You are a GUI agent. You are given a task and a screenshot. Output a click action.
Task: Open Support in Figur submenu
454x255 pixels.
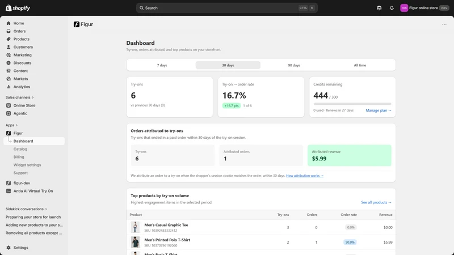20,173
